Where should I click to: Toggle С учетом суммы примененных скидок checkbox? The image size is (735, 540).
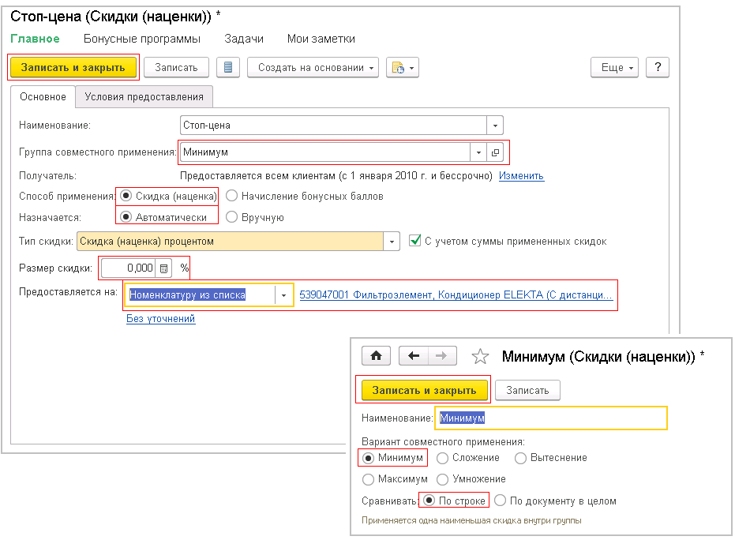414,241
